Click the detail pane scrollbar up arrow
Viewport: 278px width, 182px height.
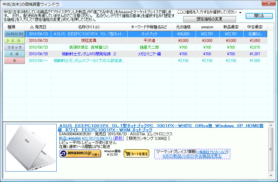(271, 125)
